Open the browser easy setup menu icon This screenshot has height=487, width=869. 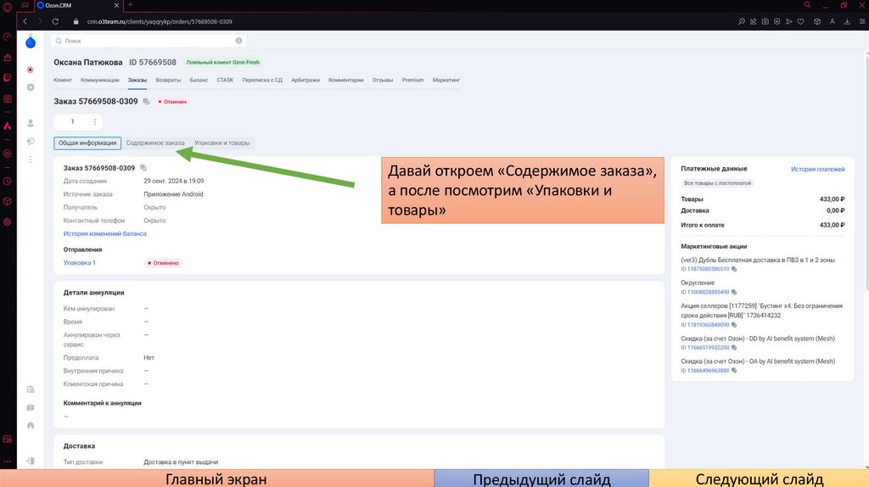[x=862, y=21]
